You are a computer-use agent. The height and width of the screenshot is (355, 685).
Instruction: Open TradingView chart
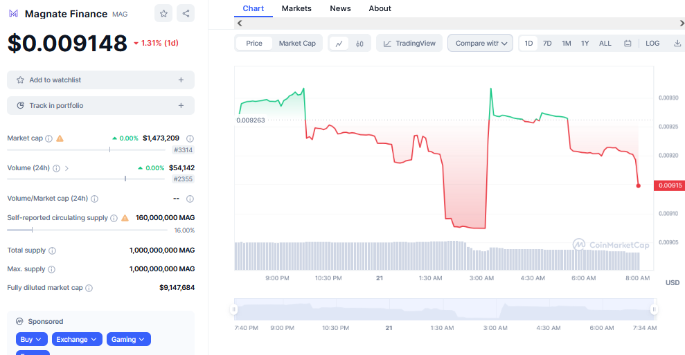(409, 43)
